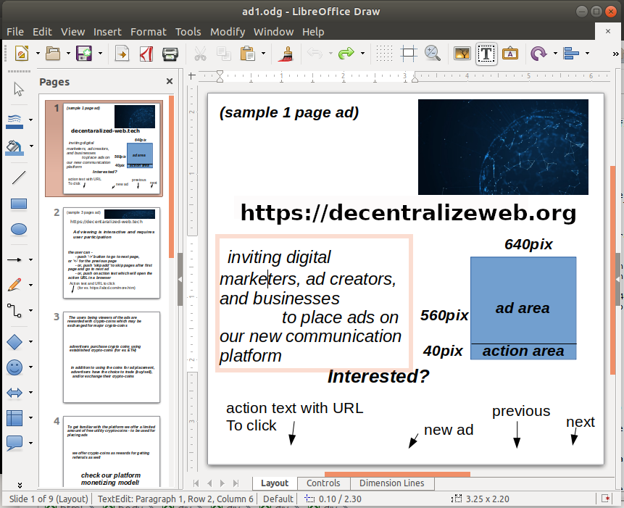The image size is (624, 508).
Task: Activate the Insert Image toolbar icon
Action: [x=462, y=54]
